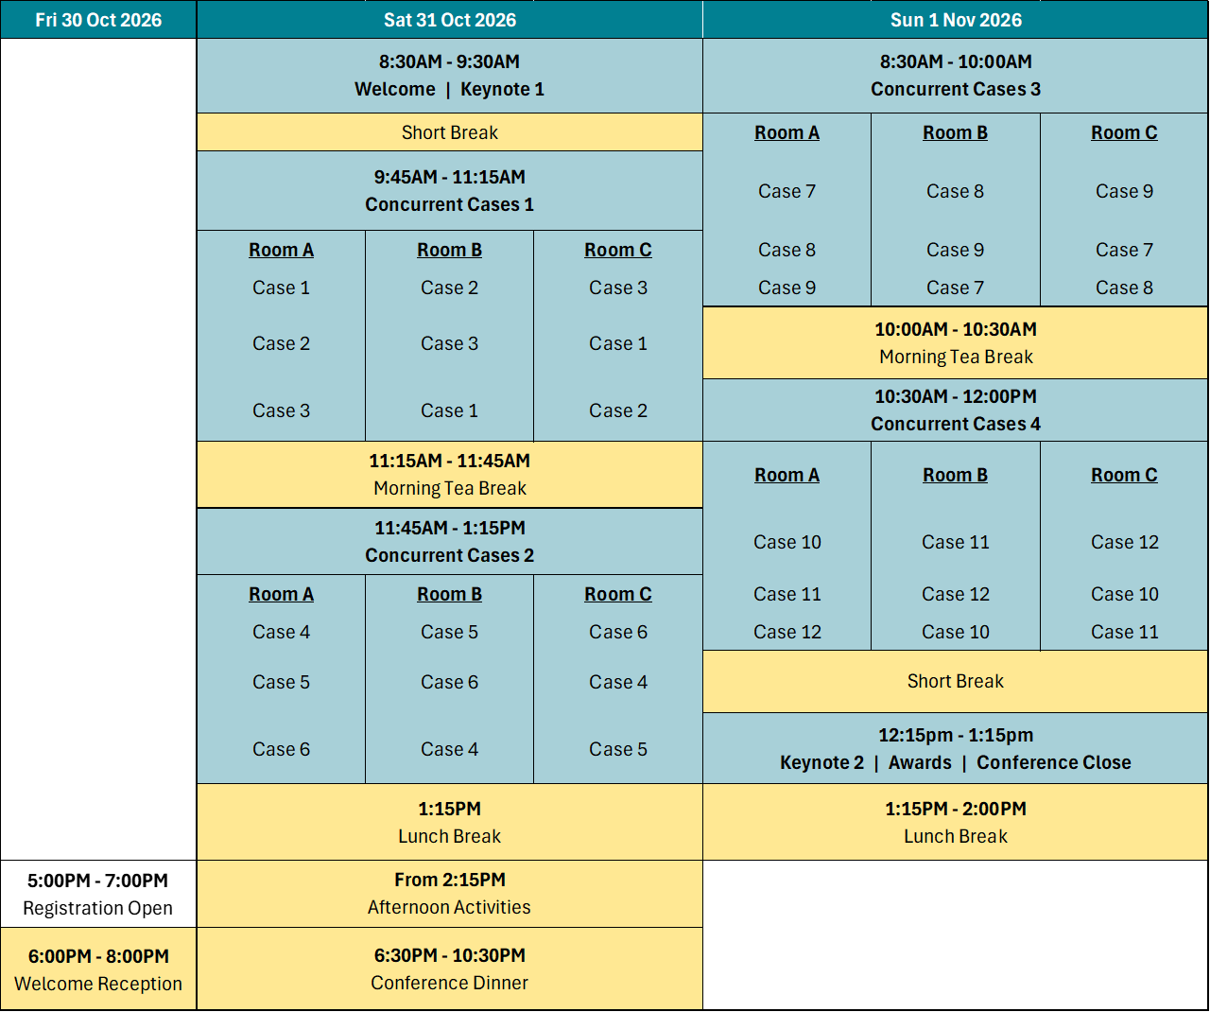The height and width of the screenshot is (1012, 1210).
Task: Click Case 12 at top of Room C
Action: tap(1124, 542)
